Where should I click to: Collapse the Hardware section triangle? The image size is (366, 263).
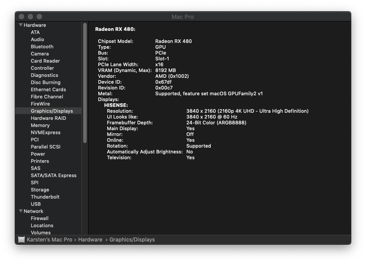point(21,25)
